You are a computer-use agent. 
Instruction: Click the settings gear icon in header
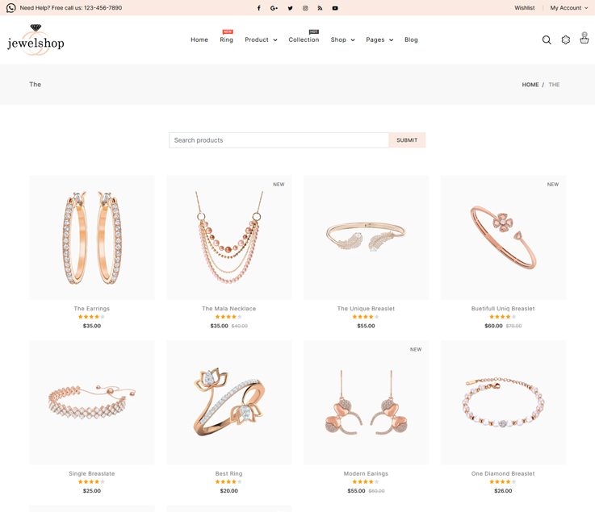[566, 40]
